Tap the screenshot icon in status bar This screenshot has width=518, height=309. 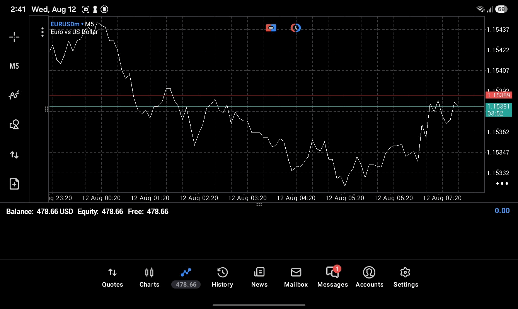click(x=86, y=9)
